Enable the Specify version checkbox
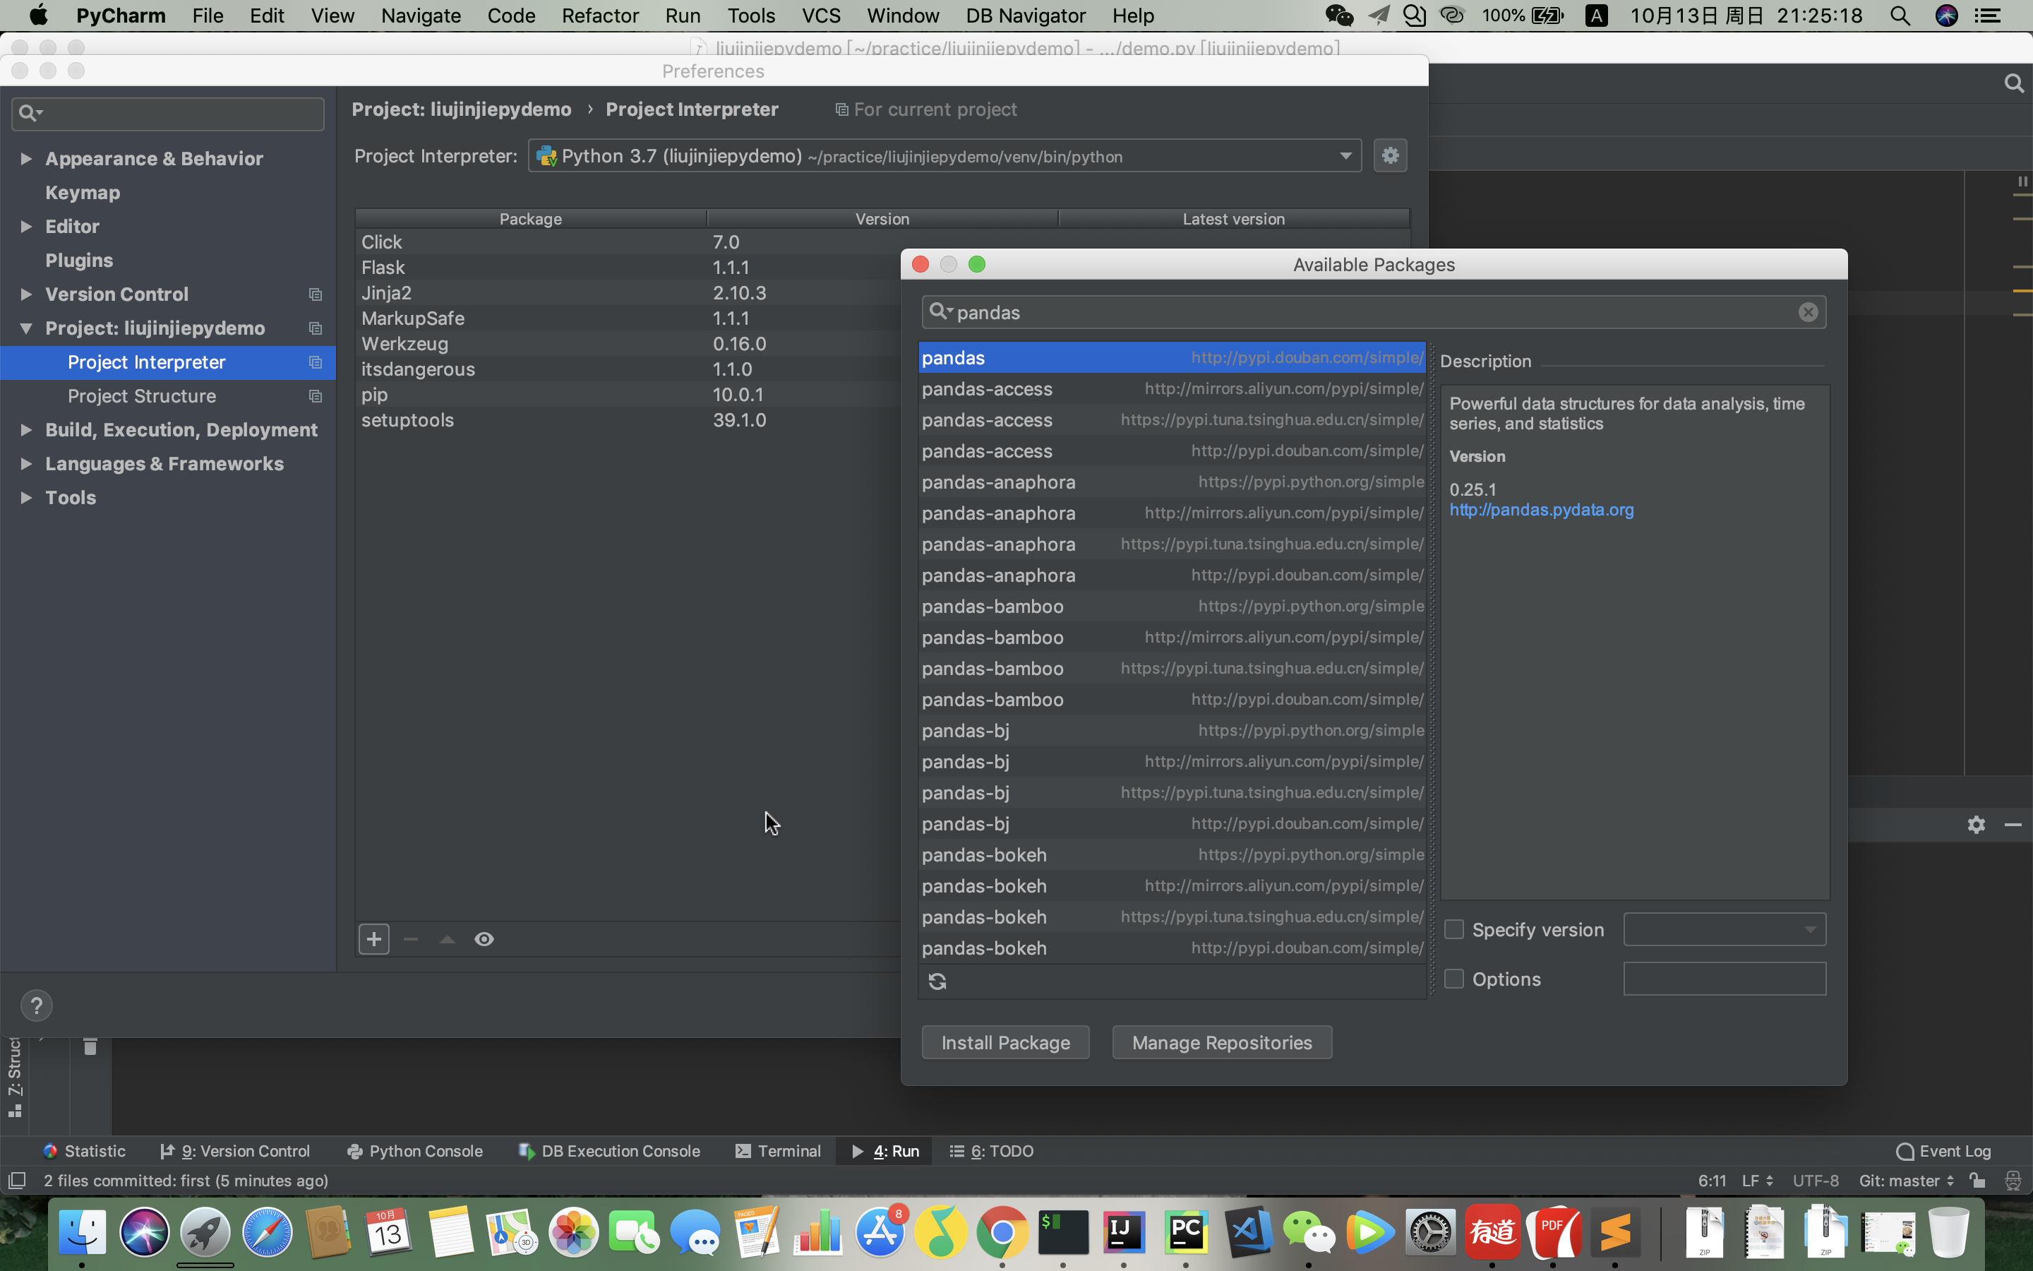The height and width of the screenshot is (1271, 2033). point(1453,929)
